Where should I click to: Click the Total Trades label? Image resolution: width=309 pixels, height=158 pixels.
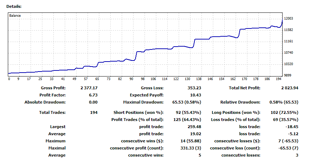52,112
